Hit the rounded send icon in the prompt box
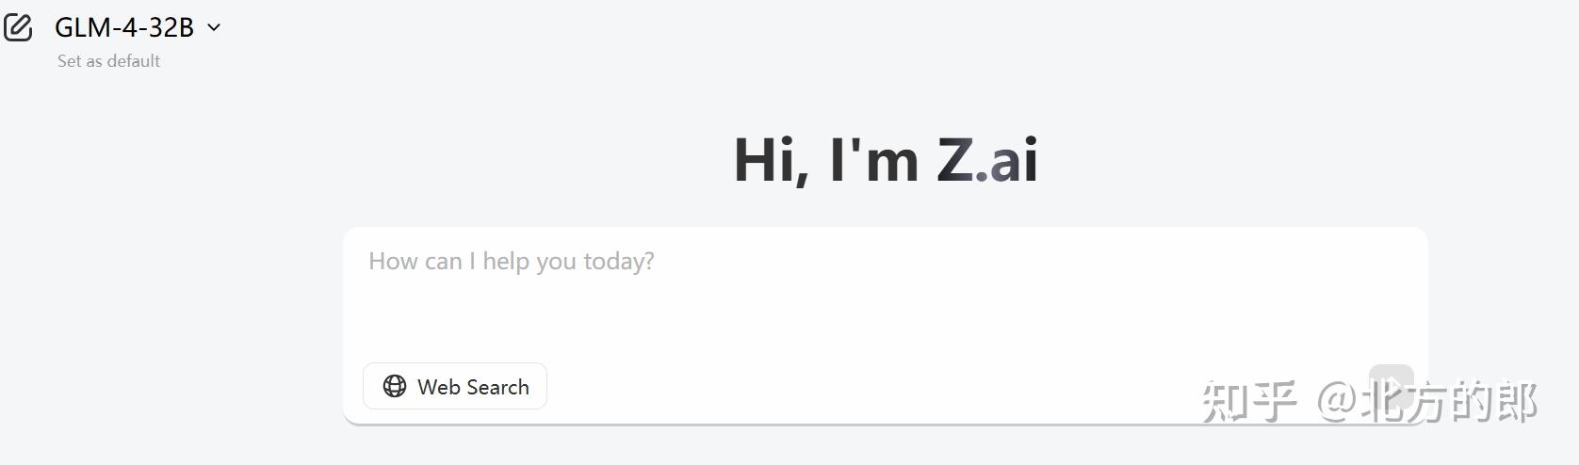 [x=1391, y=386]
